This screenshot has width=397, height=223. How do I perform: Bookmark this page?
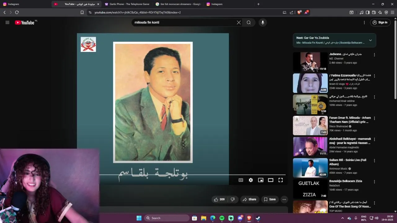(82, 12)
